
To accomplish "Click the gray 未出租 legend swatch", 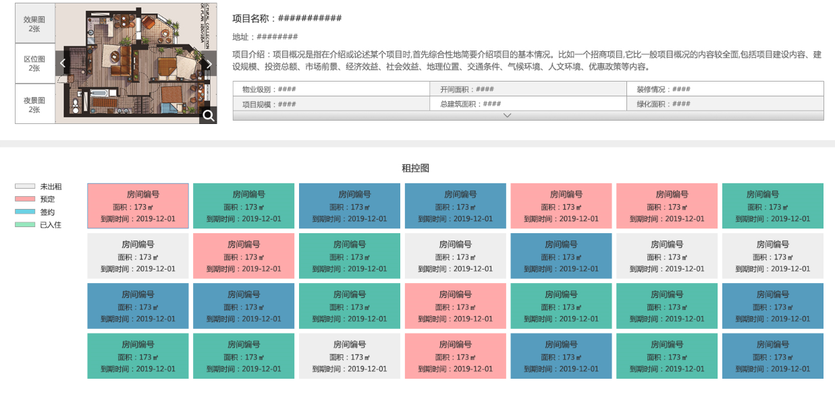I will 25,187.
